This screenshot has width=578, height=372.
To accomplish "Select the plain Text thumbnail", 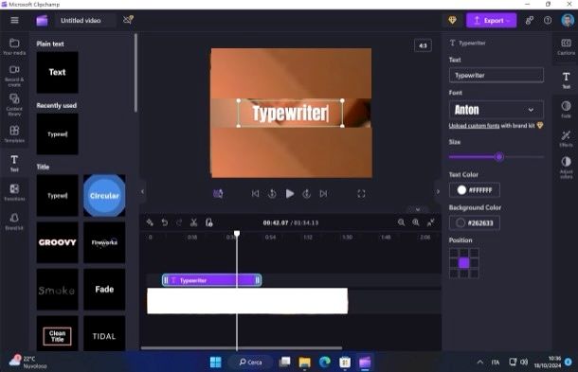I will click(57, 72).
